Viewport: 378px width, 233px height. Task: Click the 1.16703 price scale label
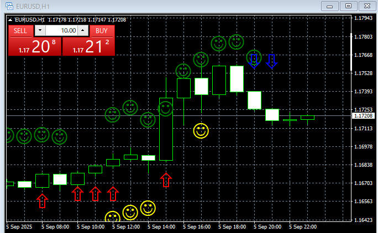pyautogui.click(x=363, y=183)
